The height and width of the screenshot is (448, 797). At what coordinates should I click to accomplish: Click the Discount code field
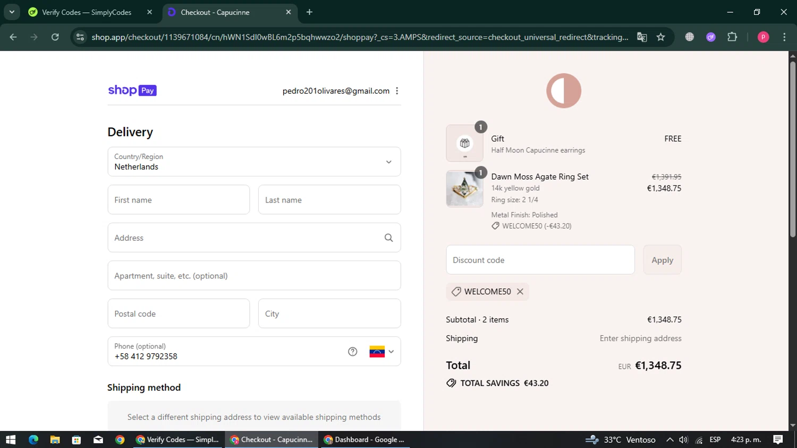tap(540, 260)
